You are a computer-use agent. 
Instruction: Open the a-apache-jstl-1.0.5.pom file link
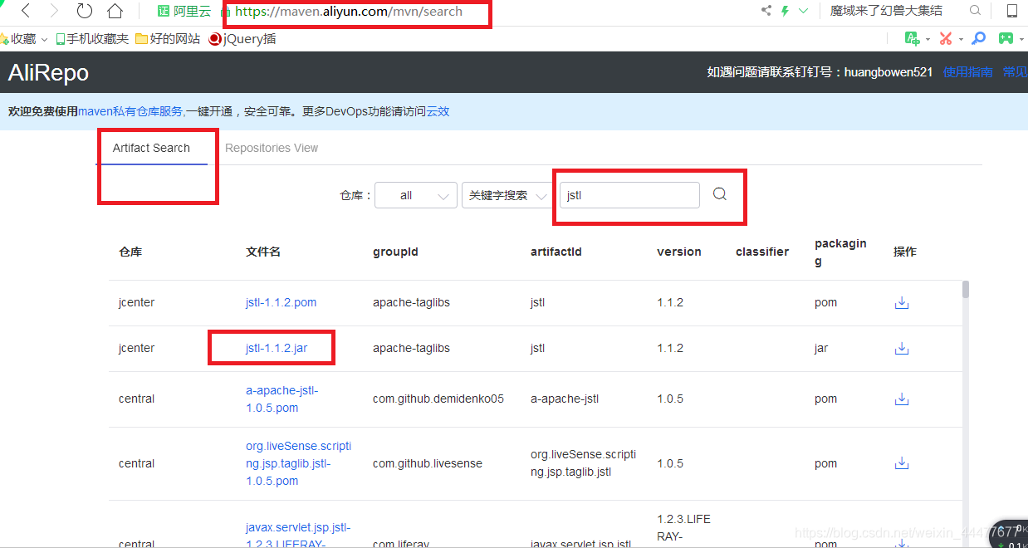pyautogui.click(x=281, y=399)
